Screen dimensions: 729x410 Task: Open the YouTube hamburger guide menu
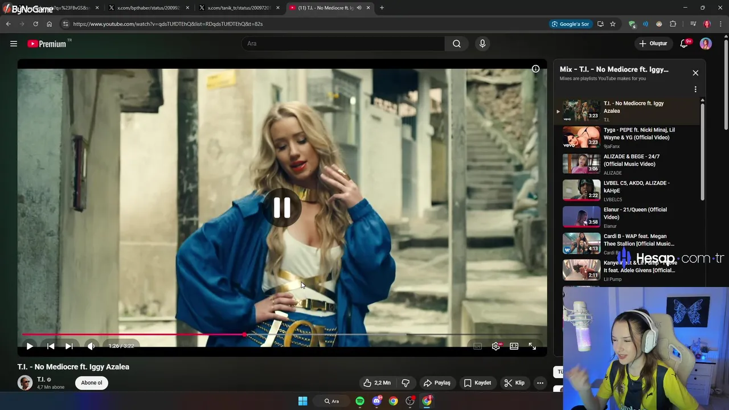pyautogui.click(x=14, y=43)
